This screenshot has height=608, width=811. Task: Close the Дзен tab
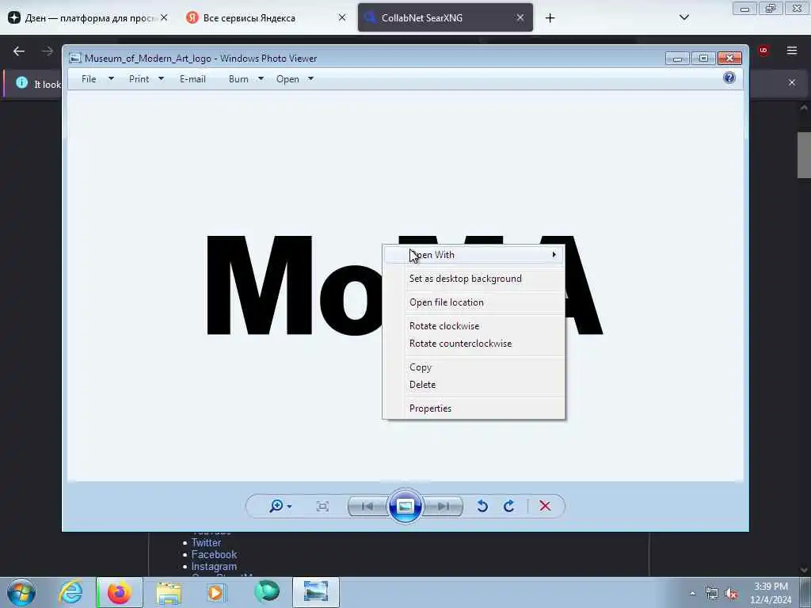tap(163, 17)
